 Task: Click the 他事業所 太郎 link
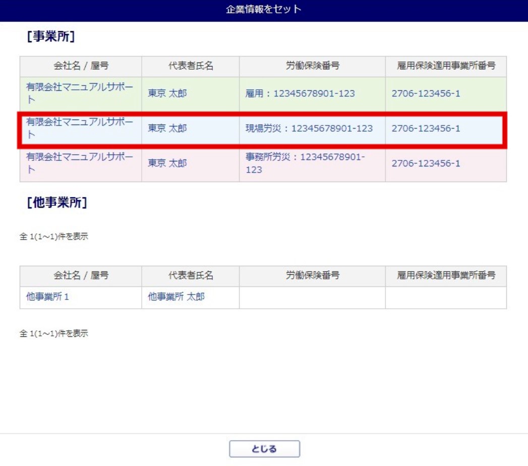click(x=176, y=297)
